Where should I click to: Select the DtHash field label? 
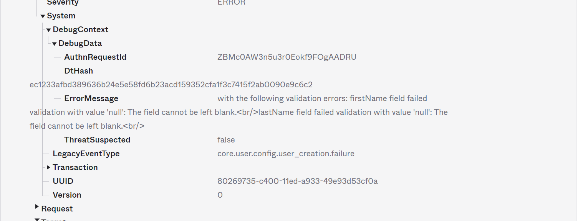[x=78, y=71]
